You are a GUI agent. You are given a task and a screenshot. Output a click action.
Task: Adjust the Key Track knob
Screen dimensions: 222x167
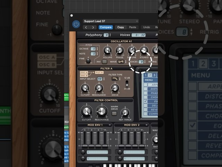click(x=125, y=113)
